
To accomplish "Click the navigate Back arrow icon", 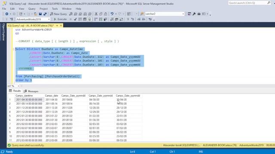I will tap(7, 14).
